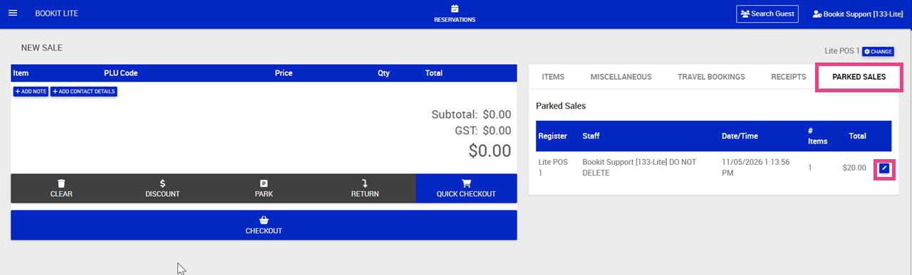Click the Register column header
Image resolution: width=912 pixels, height=275 pixels.
[553, 136]
